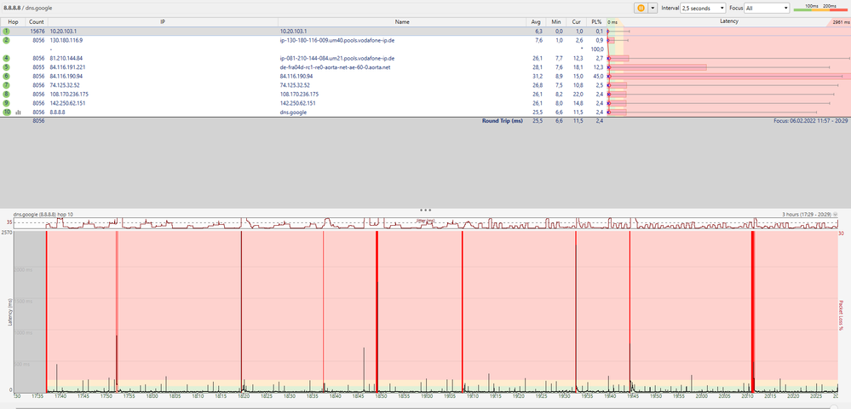851x409 pixels.
Task: Click the 8.8.8.8 / dns.google target title
Action: pos(29,9)
